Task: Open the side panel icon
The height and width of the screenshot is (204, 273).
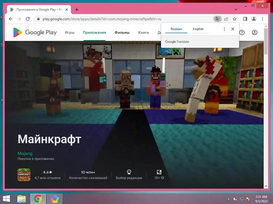Action: [x=245, y=19]
